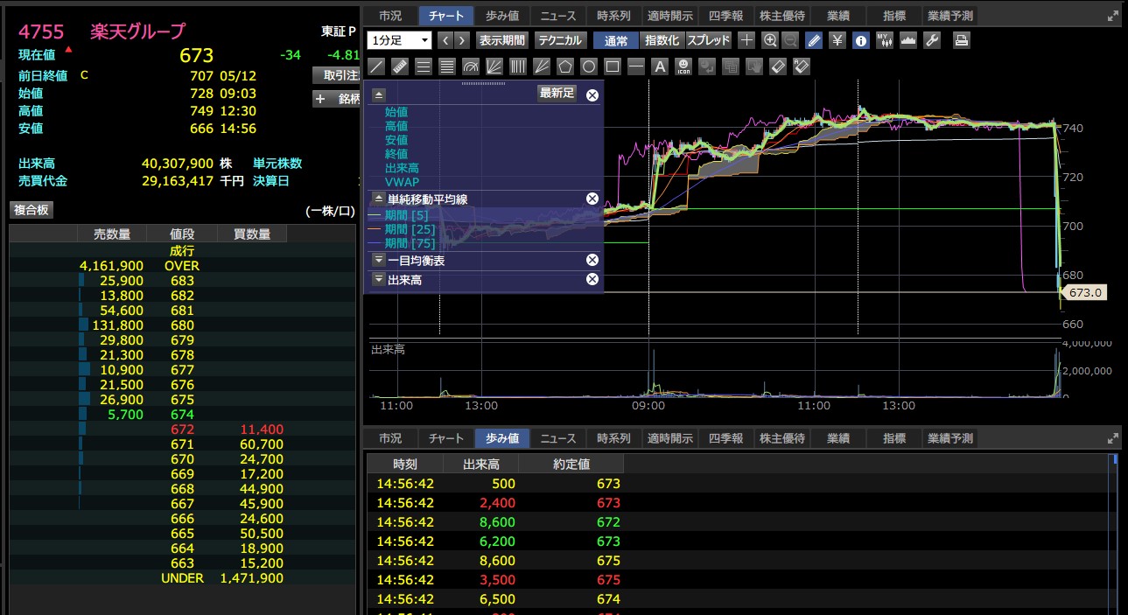Click the erase-all eraser with A icon
Screen dimensions: 1128x615
click(x=802, y=66)
